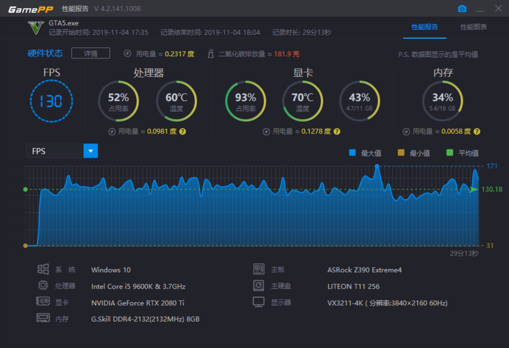Image resolution: width=509 pixels, height=348 pixels.
Task: Click the memory 34% usage gauge
Action: [x=443, y=101]
